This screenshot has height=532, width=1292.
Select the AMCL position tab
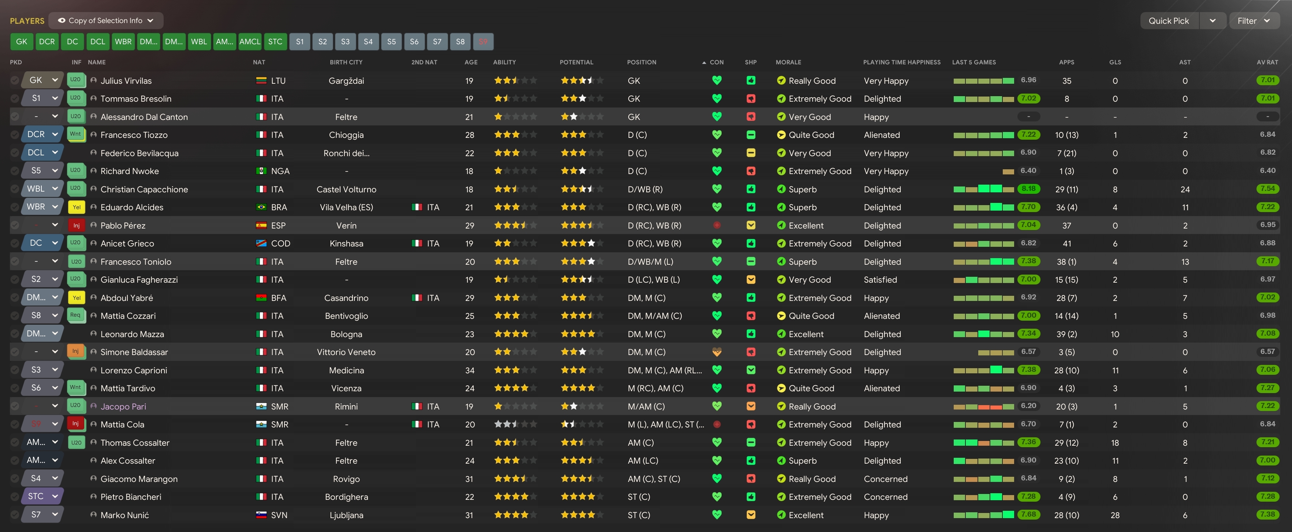point(250,42)
